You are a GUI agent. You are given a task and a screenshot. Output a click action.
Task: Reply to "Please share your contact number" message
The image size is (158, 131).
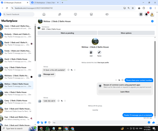(119, 80)
